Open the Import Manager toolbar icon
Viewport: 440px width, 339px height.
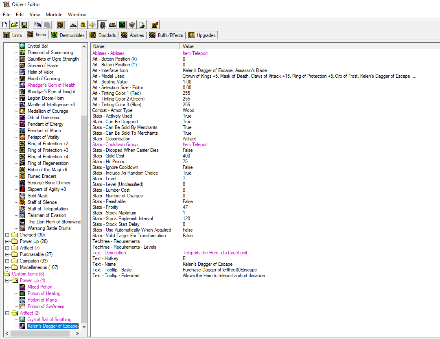[x=142, y=25]
